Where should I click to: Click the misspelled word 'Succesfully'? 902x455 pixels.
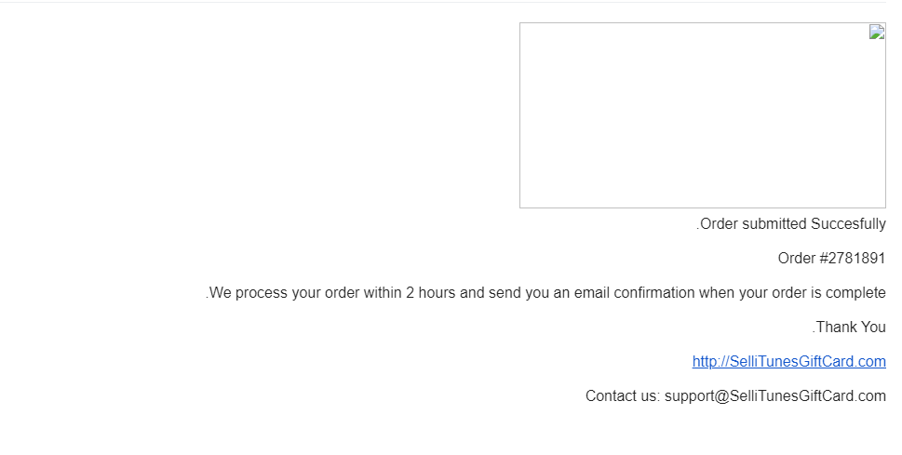pos(848,223)
